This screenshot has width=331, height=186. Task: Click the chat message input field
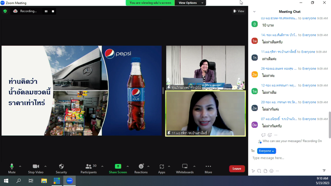289,158
